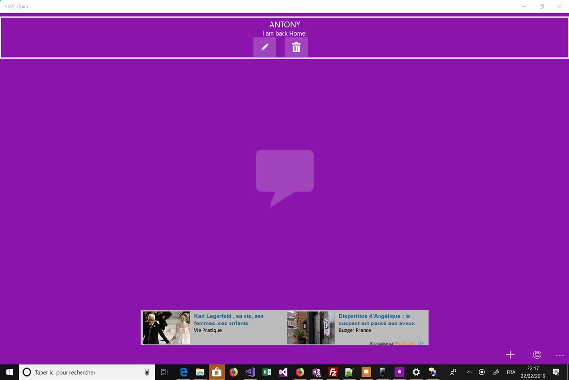Screen dimensions: 569x380
Task: Open the Karl Lagerfeld article link
Action: click(228, 320)
